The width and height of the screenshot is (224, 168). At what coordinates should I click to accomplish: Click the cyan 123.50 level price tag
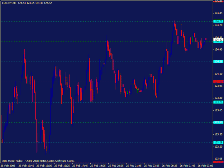218,122
